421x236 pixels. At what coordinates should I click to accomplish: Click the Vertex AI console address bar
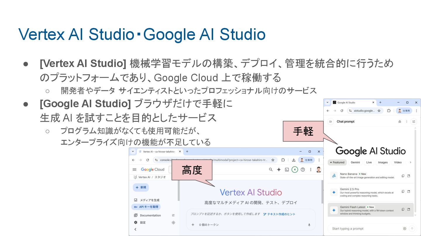[215, 160]
